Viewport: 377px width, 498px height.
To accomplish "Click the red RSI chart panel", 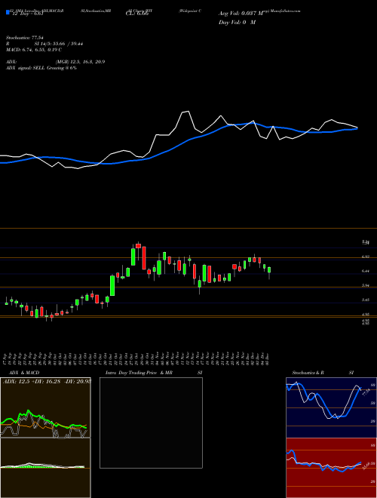I will (331, 468).
